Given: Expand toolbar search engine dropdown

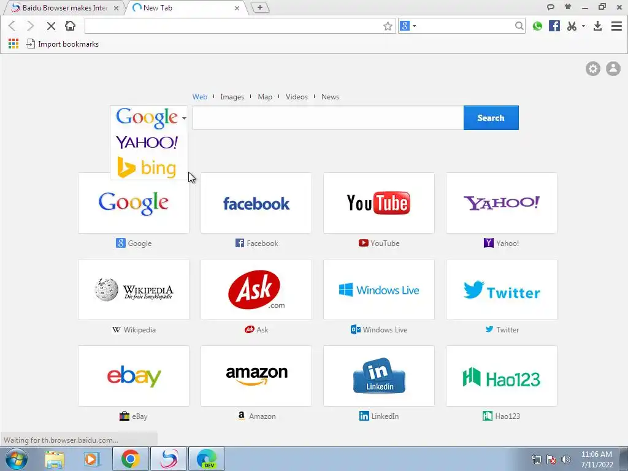Looking at the screenshot, I should point(414,26).
